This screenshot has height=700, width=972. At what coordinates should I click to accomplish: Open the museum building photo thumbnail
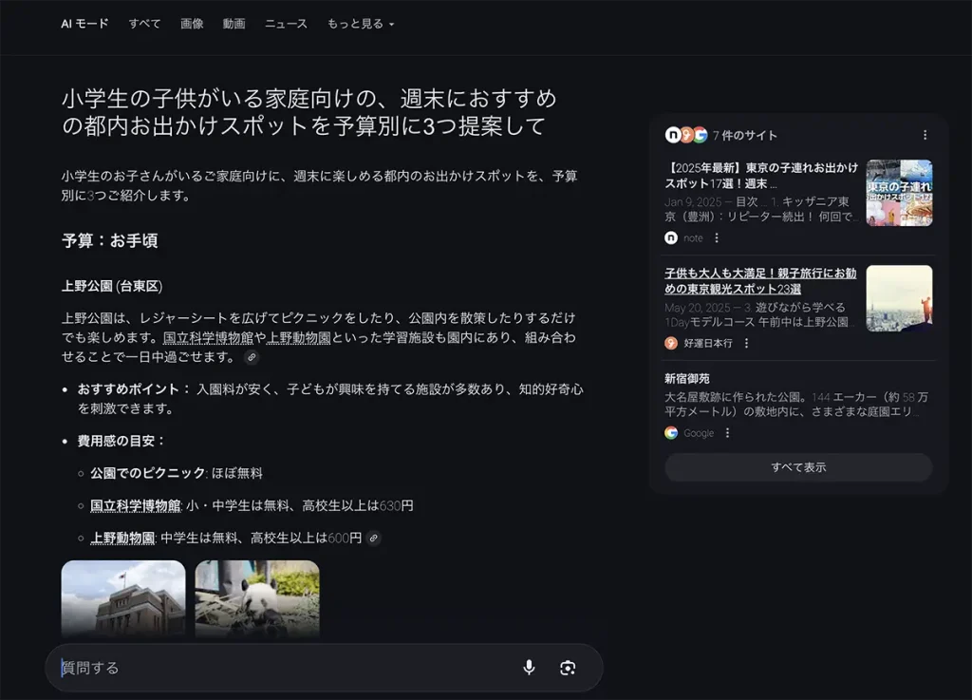(123, 599)
